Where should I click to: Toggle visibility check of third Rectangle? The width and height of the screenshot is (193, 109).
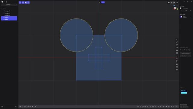pos(3,15)
